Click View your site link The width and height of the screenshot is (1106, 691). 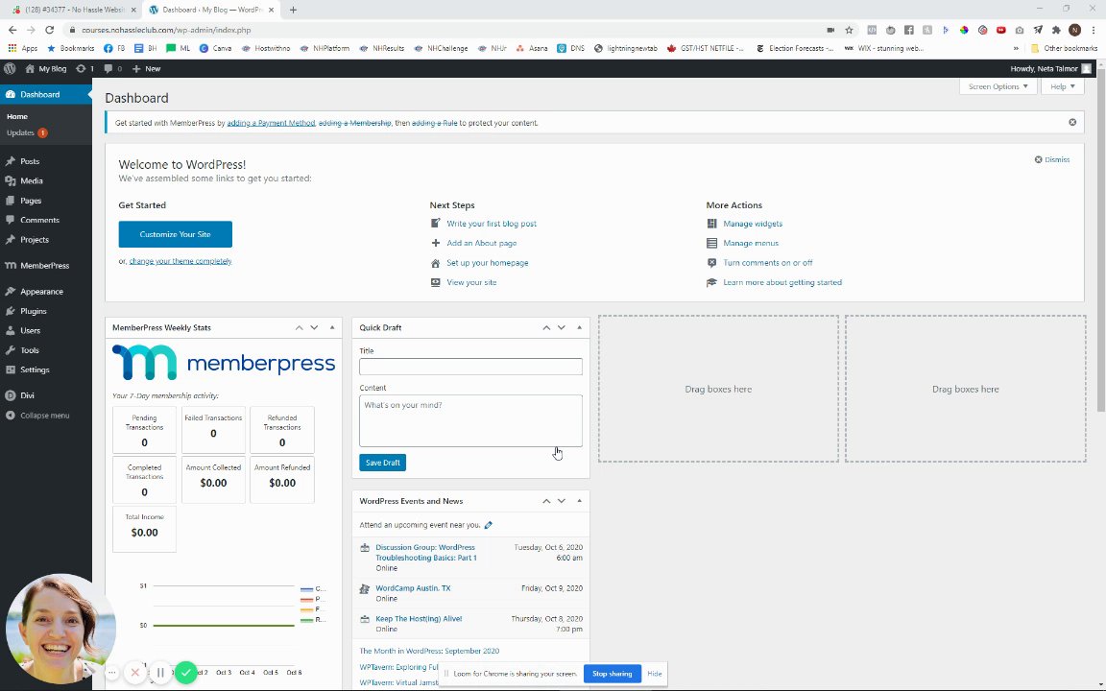471,282
